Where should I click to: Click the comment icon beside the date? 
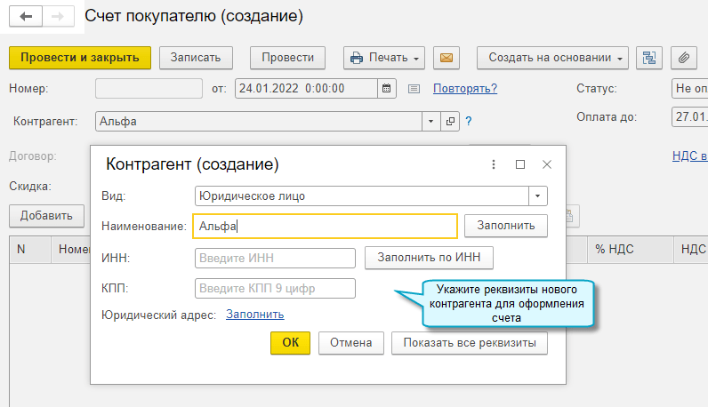tap(414, 89)
